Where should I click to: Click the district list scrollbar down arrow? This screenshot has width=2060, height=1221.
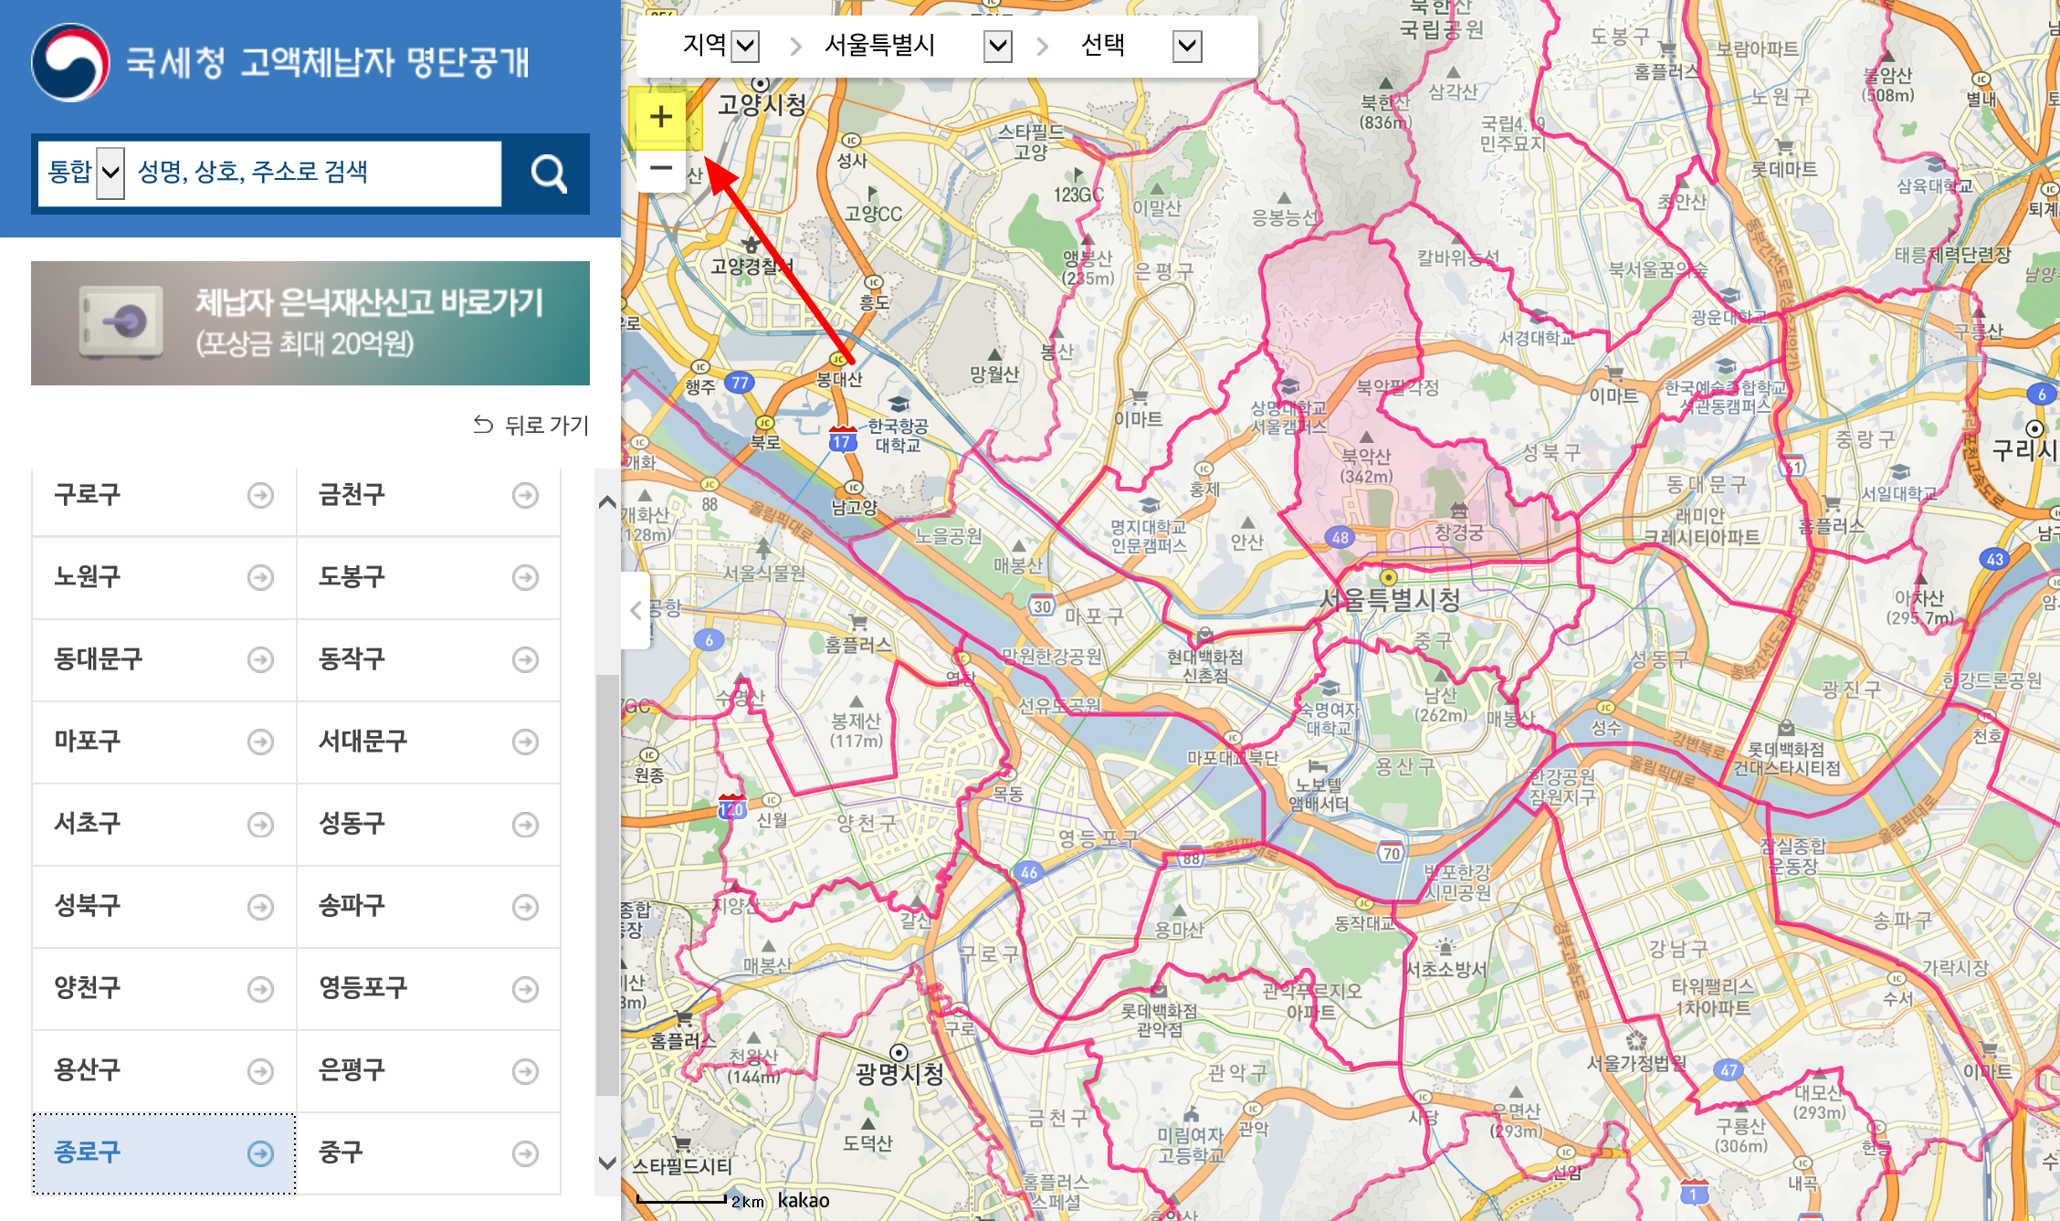[607, 1163]
